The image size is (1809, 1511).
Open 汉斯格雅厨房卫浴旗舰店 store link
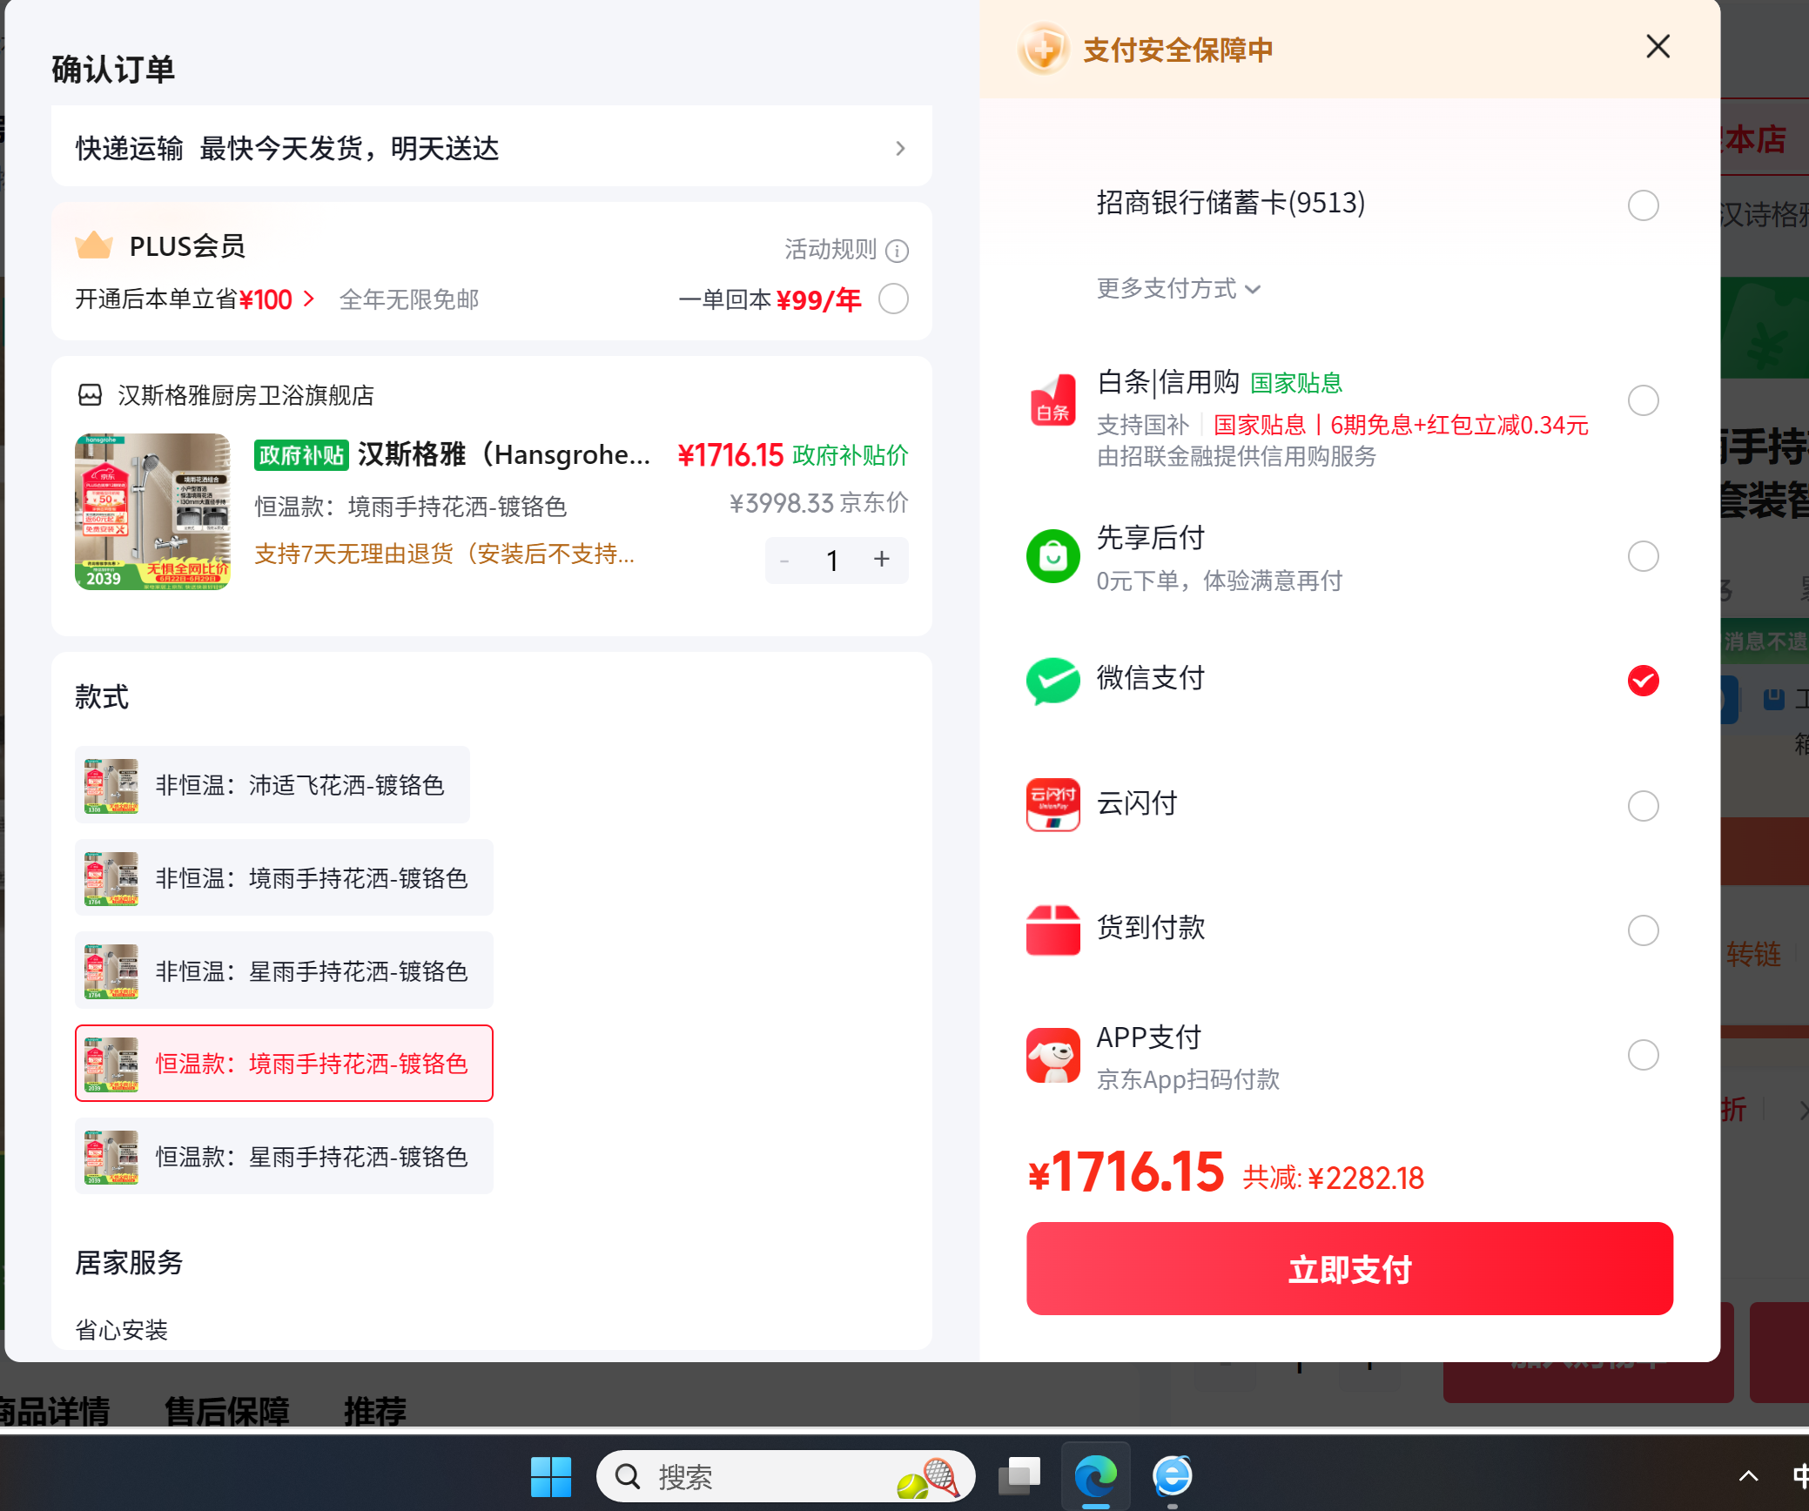(245, 395)
